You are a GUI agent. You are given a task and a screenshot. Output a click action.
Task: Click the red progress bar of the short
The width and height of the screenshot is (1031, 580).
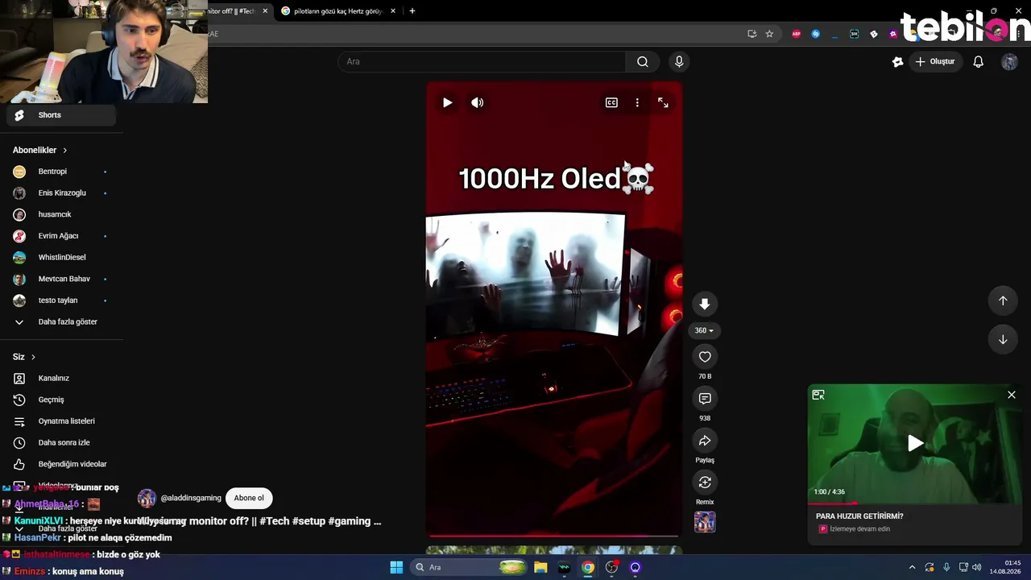coord(554,535)
